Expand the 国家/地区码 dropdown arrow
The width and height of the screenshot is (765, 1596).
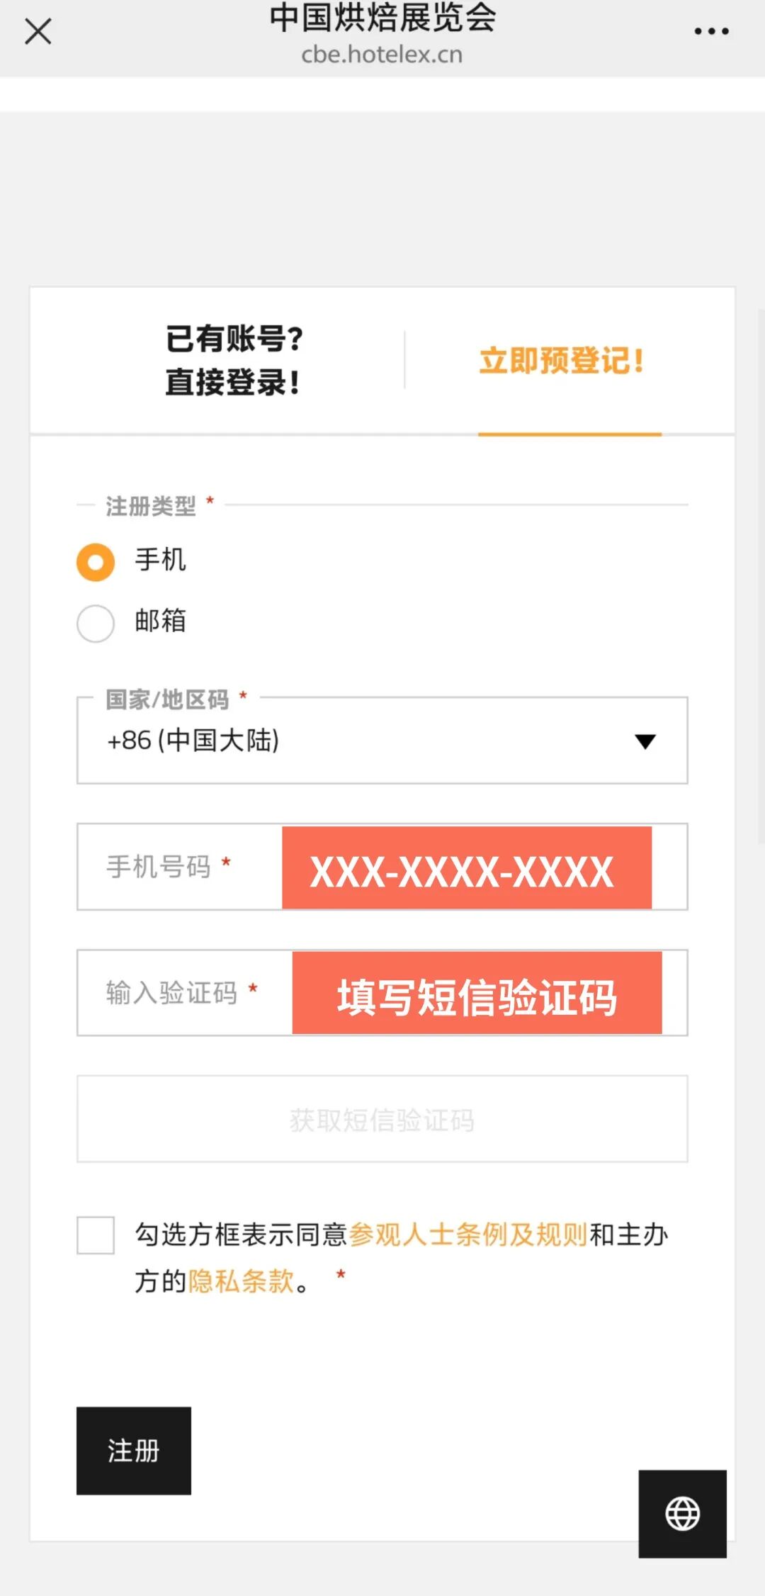(645, 741)
